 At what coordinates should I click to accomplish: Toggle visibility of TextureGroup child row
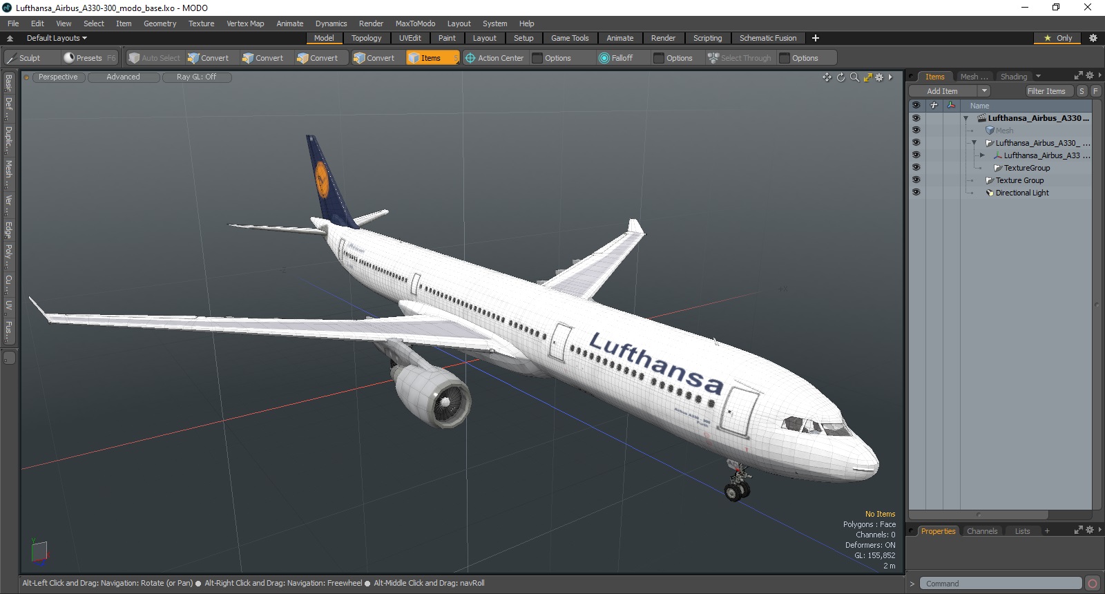click(916, 168)
